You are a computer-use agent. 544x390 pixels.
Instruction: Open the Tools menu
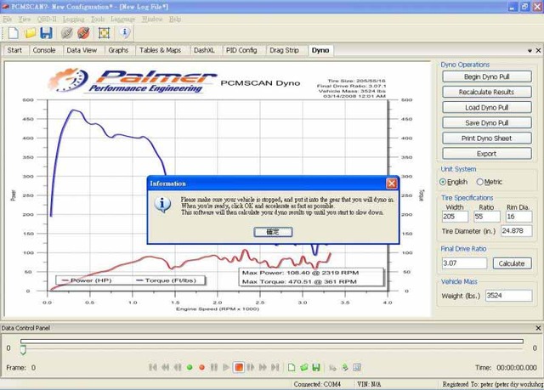point(99,18)
